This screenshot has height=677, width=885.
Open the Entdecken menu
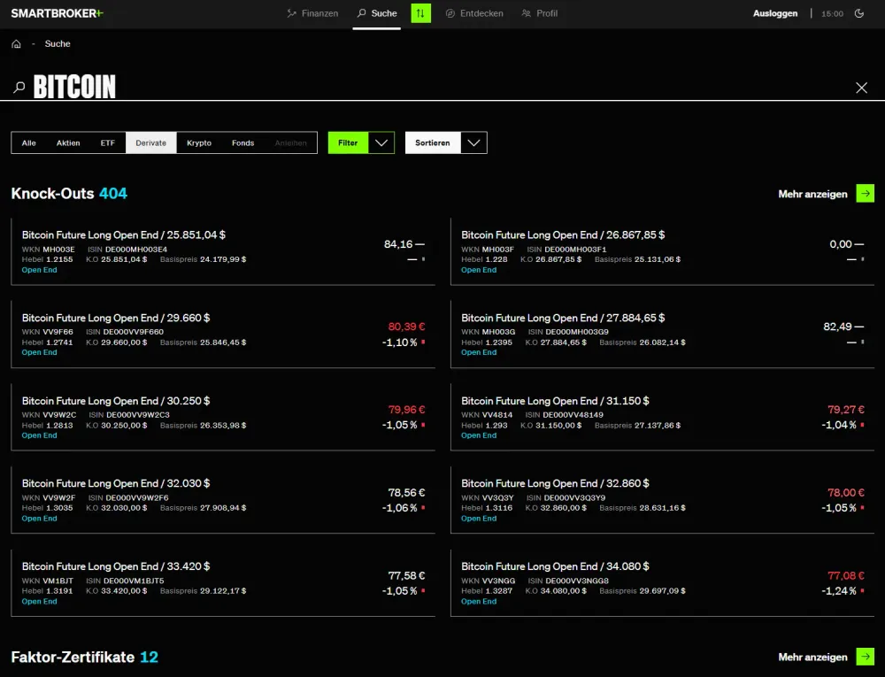pos(474,13)
